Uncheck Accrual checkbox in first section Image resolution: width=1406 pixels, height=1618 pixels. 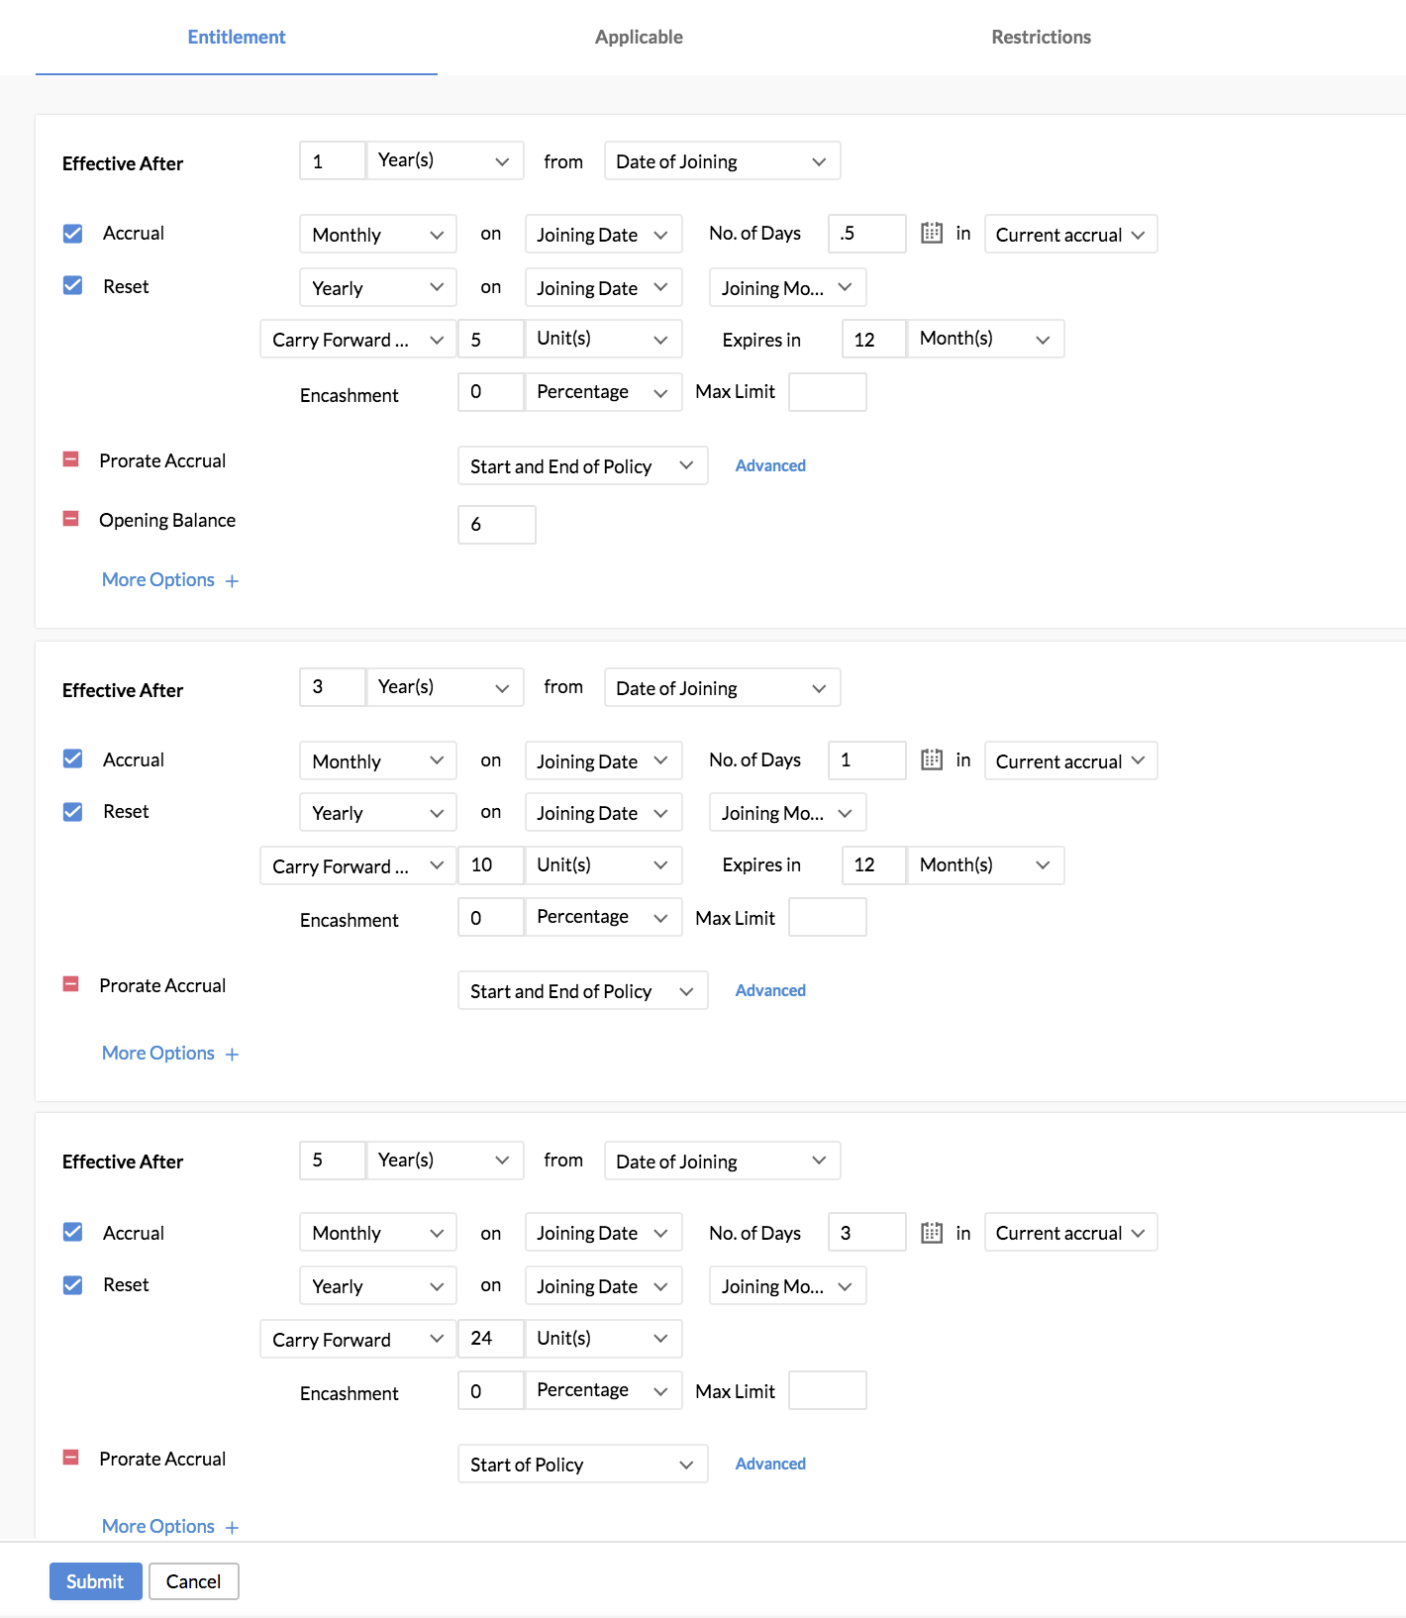pyautogui.click(x=73, y=234)
